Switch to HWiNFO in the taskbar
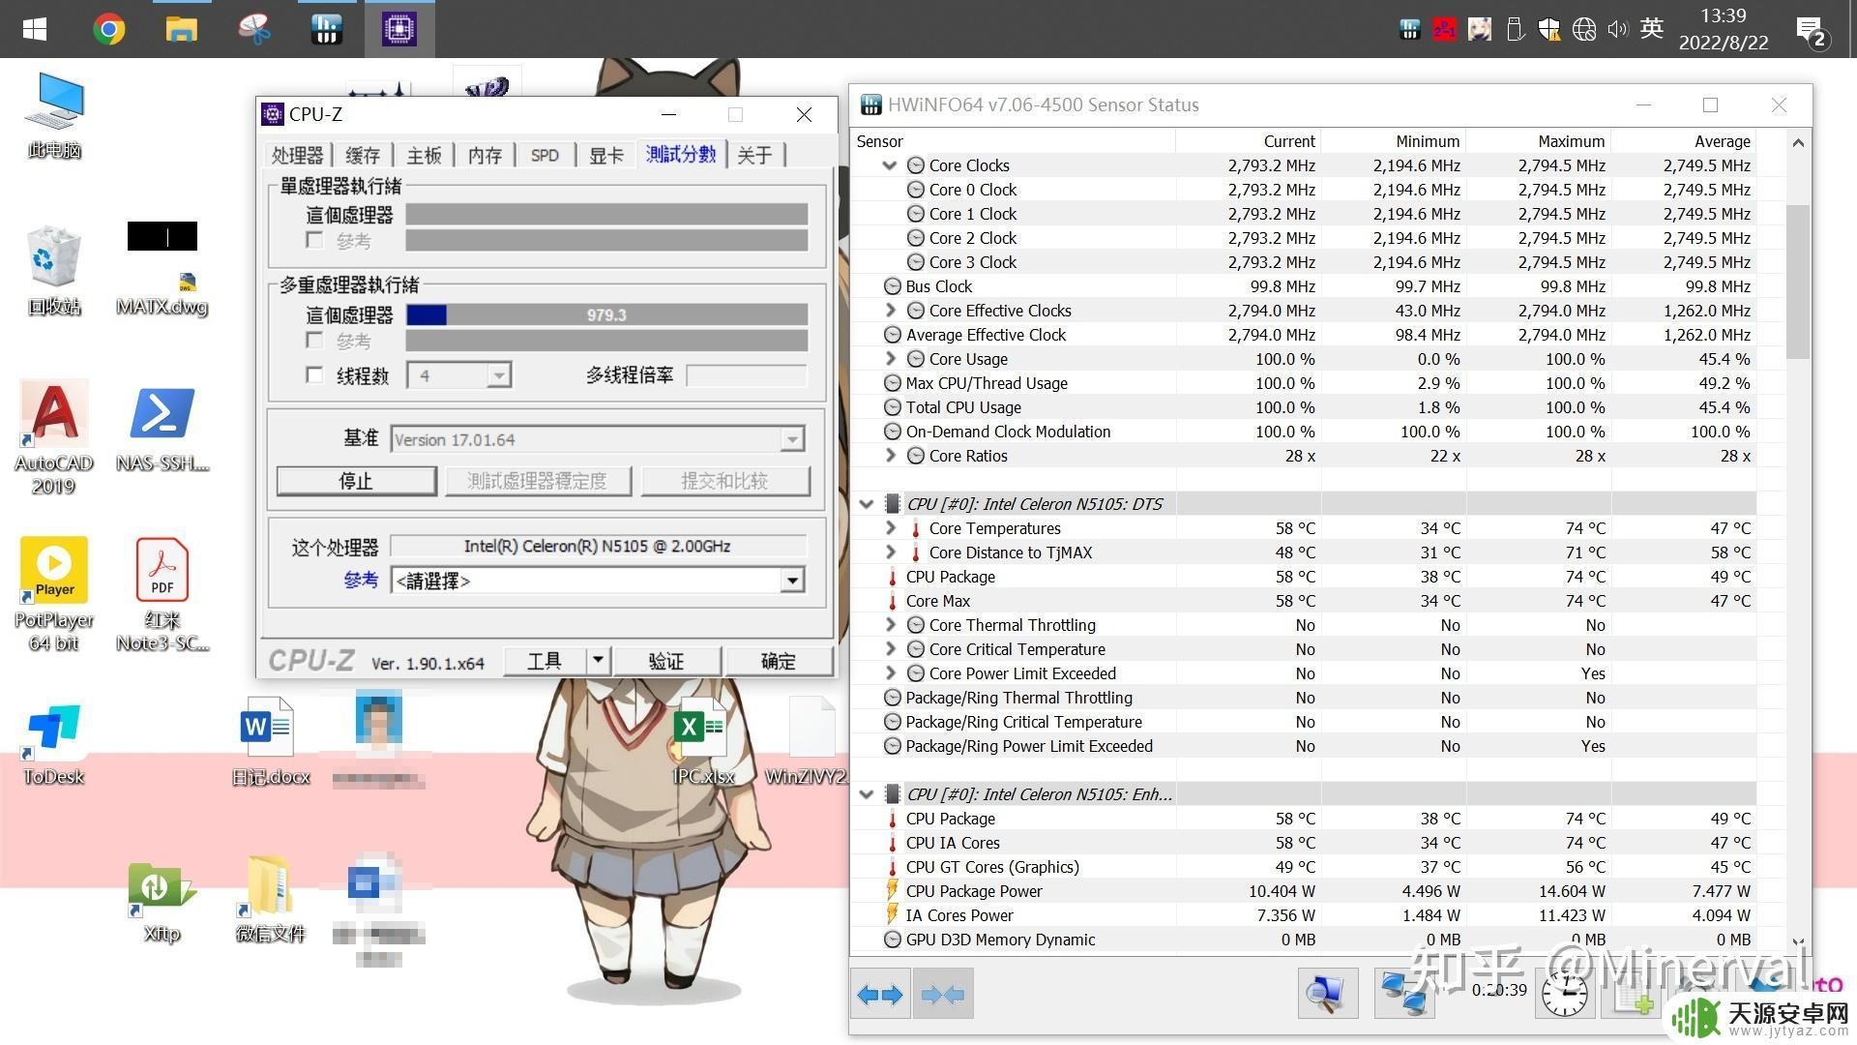 tap(326, 29)
